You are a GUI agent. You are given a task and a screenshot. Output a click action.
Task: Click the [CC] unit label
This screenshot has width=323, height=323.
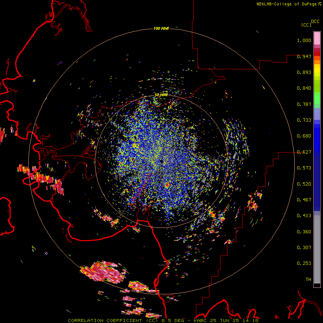pos(306,25)
